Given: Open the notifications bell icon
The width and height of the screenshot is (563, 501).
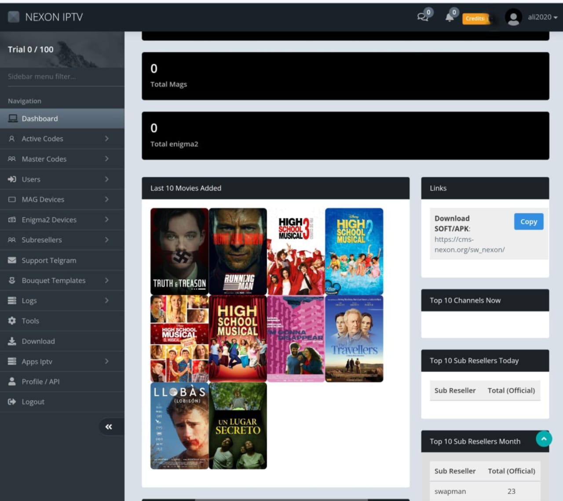Looking at the screenshot, I should click(x=450, y=17).
